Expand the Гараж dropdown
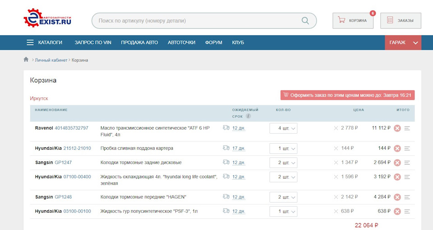 tap(403, 42)
